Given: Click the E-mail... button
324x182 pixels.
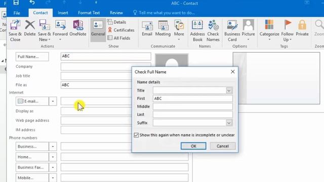Looking at the screenshot, I should [x=32, y=101].
